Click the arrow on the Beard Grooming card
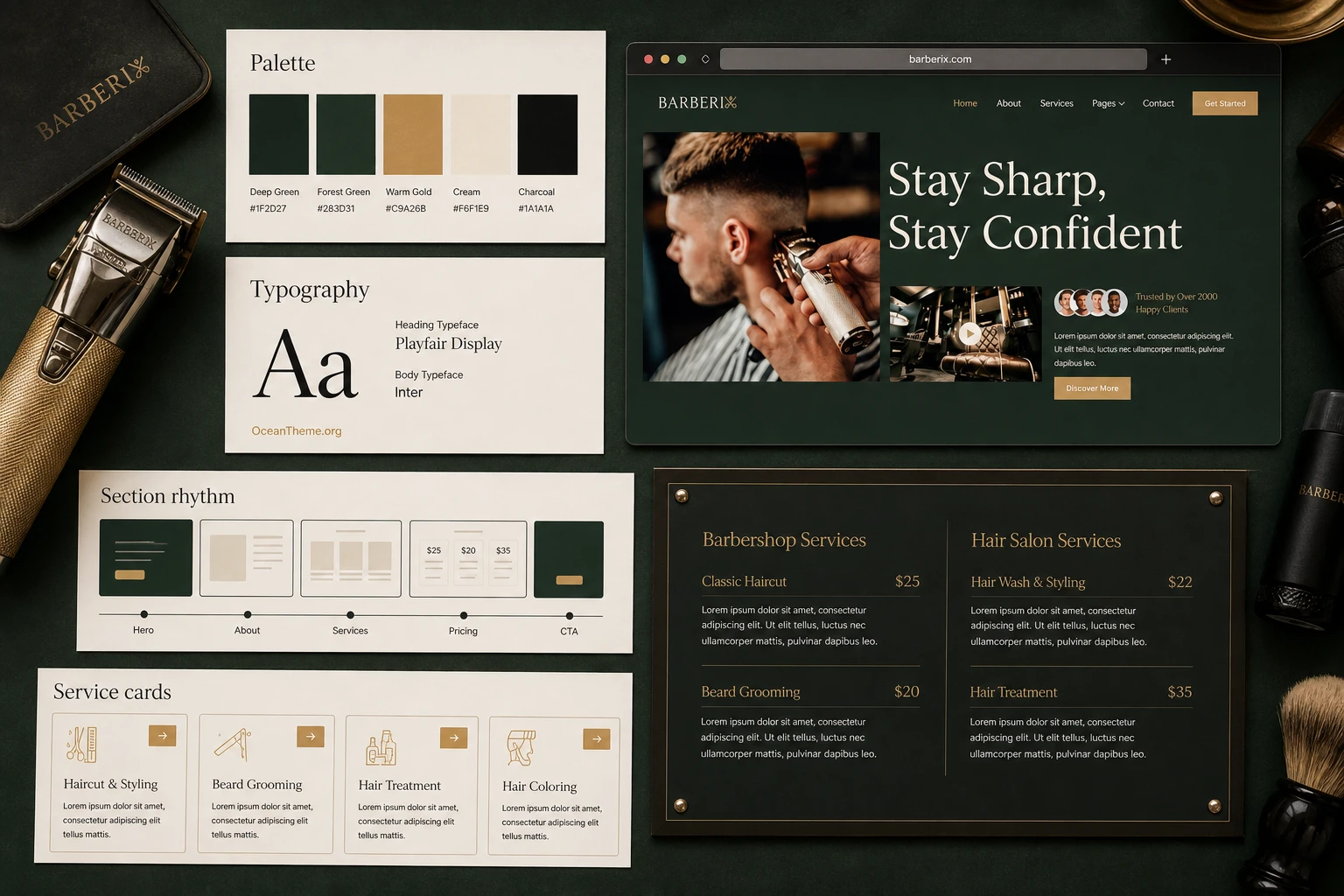The image size is (1344, 896). (x=311, y=737)
